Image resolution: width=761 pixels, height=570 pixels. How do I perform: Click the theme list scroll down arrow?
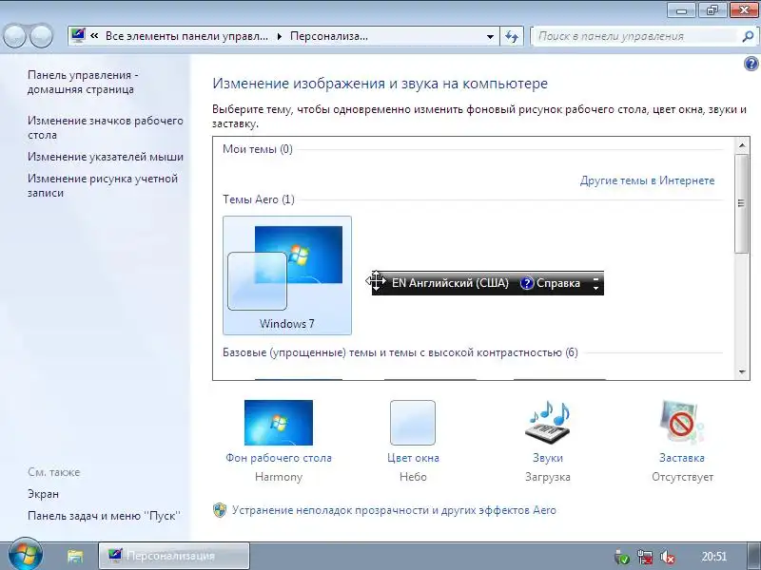pos(742,371)
